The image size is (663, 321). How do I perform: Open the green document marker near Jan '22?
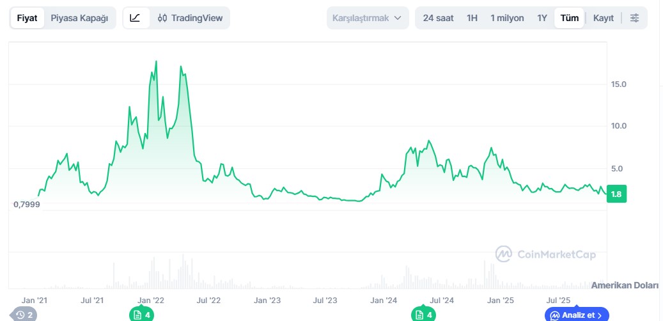[x=141, y=315]
